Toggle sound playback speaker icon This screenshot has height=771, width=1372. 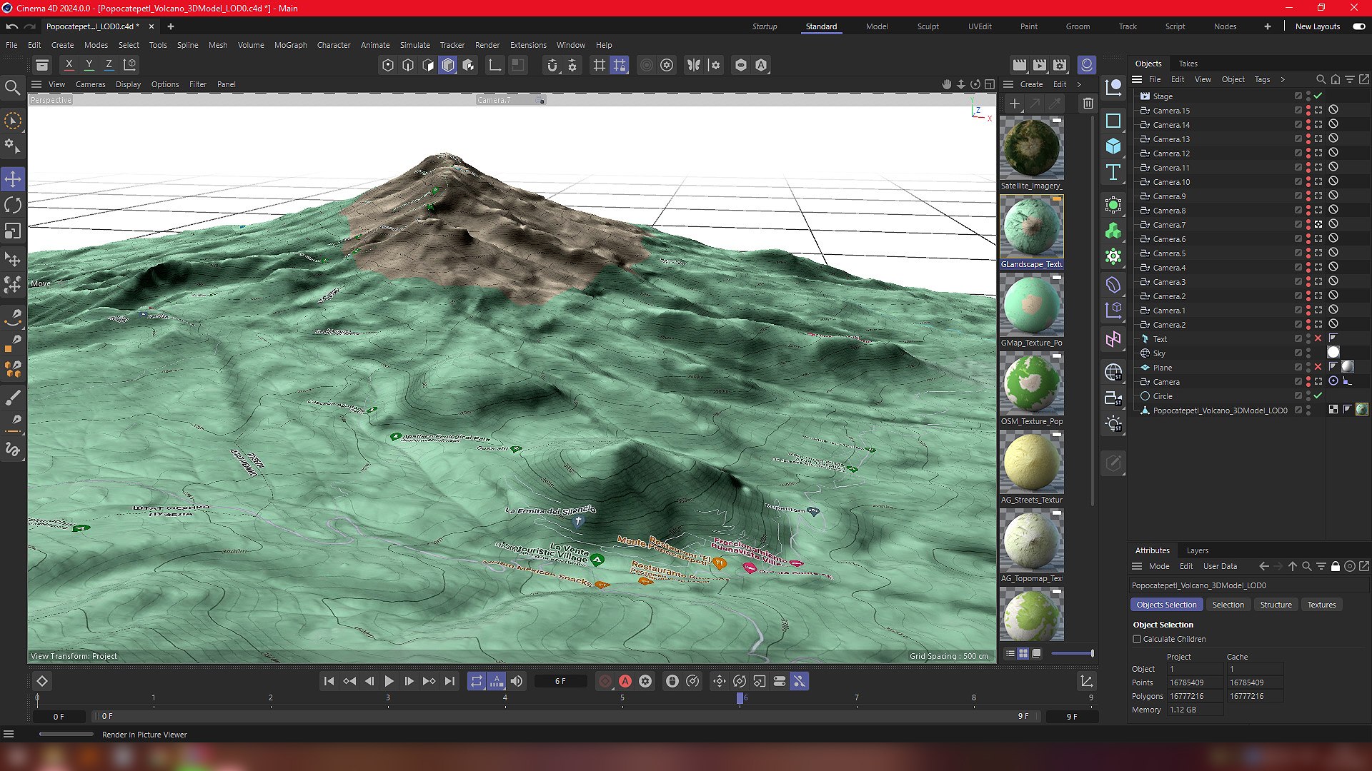[517, 681]
